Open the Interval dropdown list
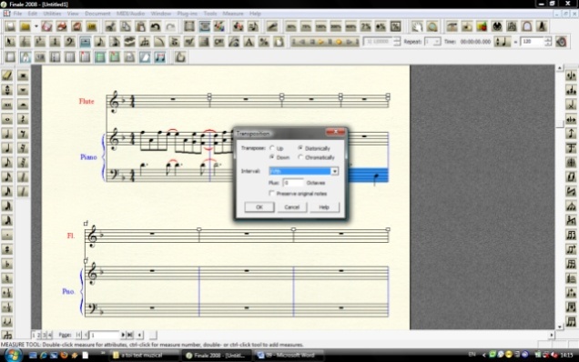 tap(334, 171)
